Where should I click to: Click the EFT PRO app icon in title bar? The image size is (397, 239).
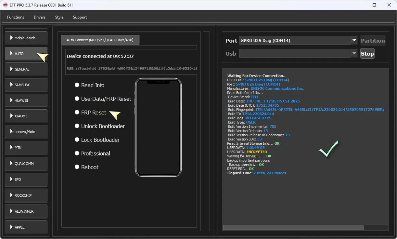coord(6,5)
